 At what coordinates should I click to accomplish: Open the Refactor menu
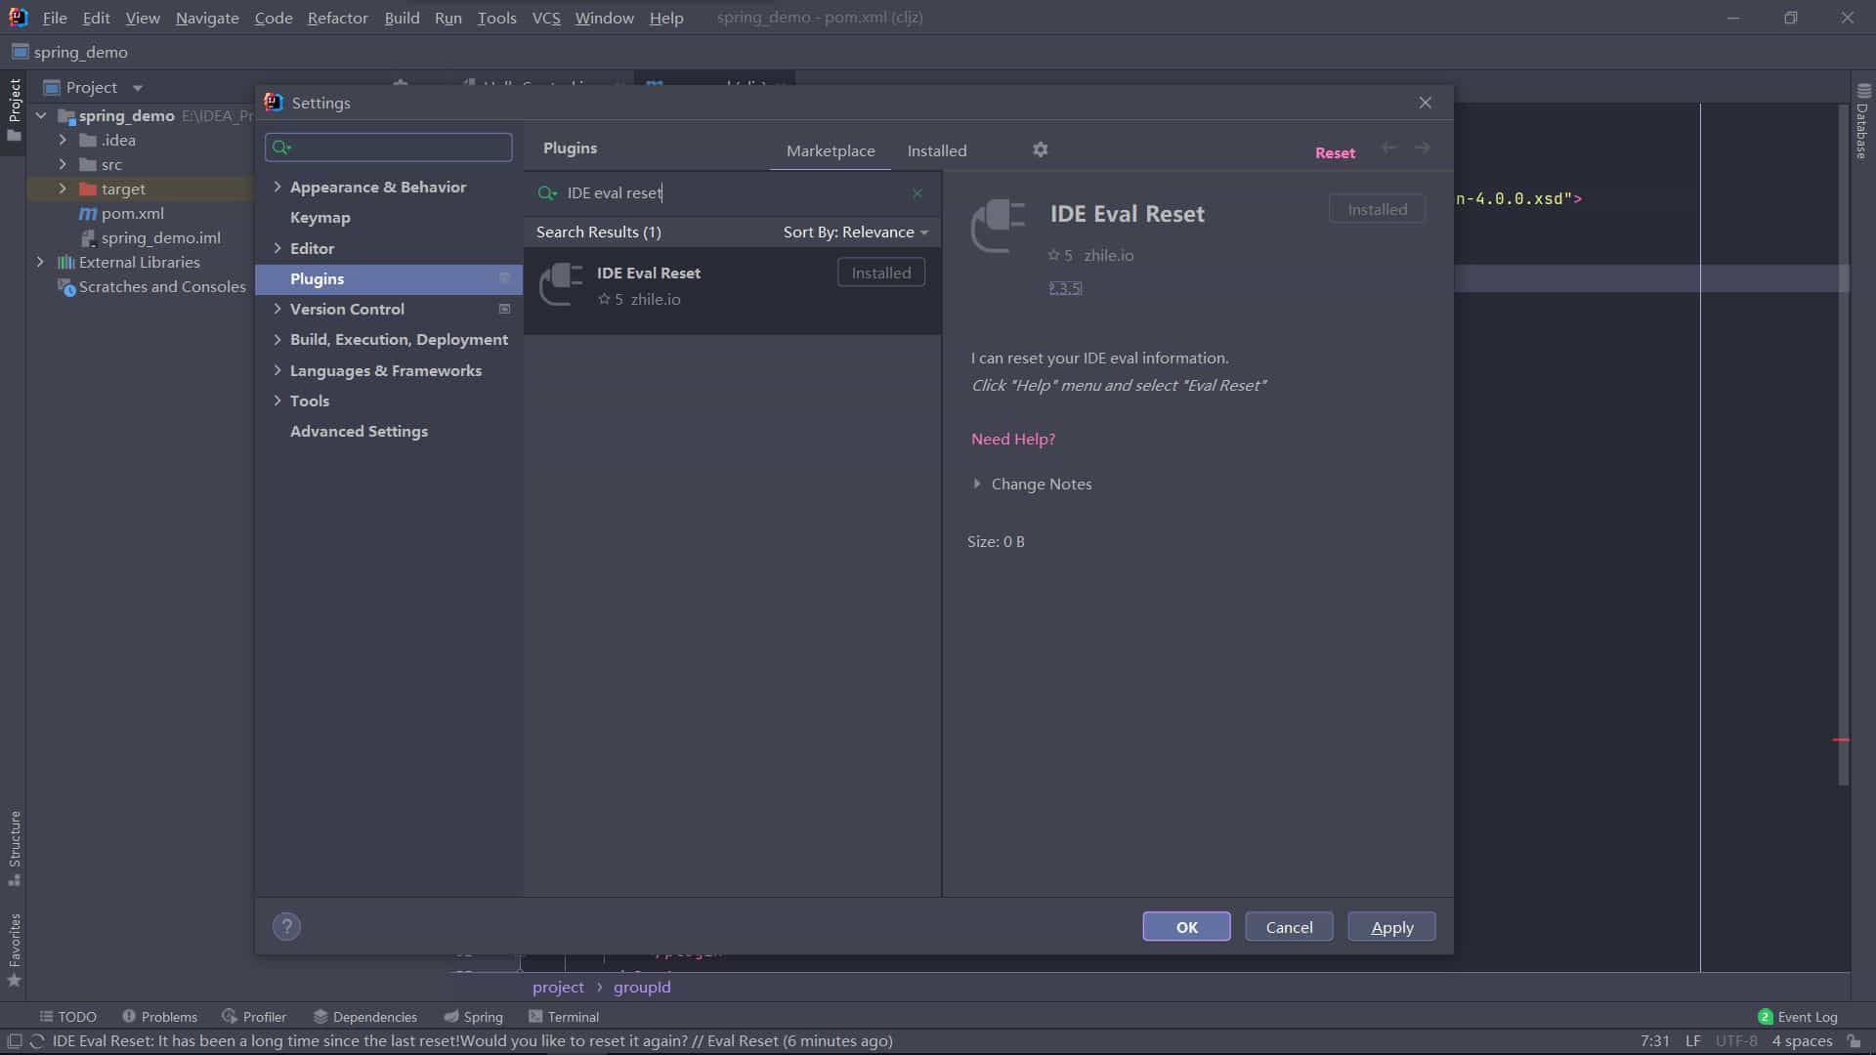[x=337, y=18]
